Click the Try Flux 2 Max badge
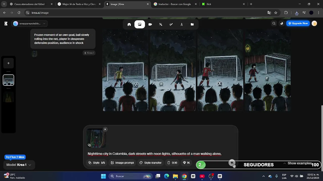The height and width of the screenshot is (181, 323). coord(15,157)
